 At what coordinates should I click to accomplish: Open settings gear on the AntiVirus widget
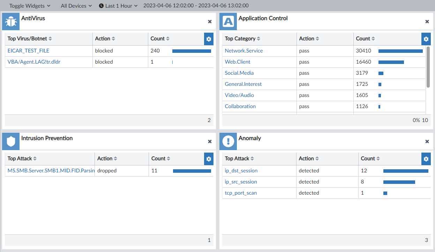click(208, 39)
